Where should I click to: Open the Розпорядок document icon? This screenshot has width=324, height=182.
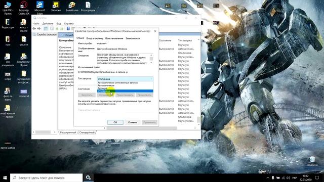point(88,7)
